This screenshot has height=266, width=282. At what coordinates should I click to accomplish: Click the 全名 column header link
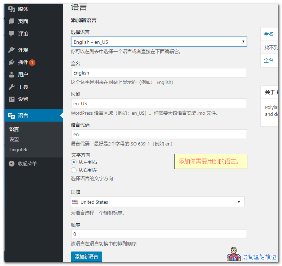269,34
